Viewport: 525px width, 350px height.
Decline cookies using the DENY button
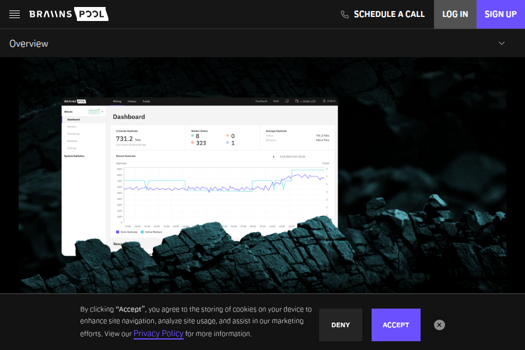tap(340, 325)
